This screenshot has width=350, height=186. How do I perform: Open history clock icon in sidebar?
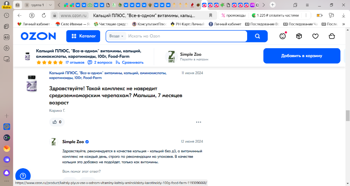(x=7, y=15)
